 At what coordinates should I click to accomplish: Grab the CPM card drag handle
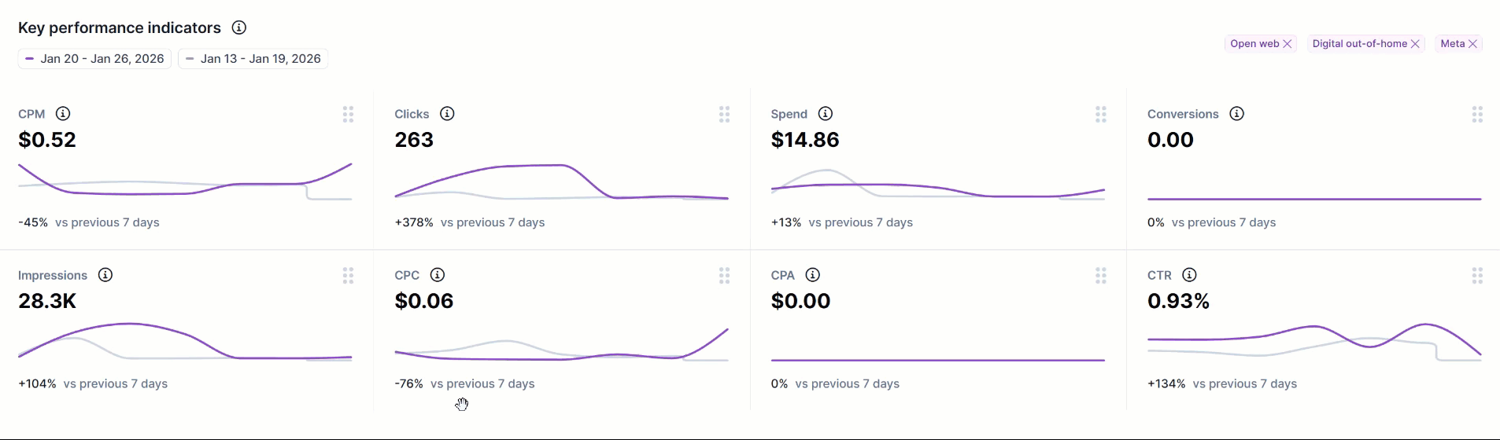point(348,115)
